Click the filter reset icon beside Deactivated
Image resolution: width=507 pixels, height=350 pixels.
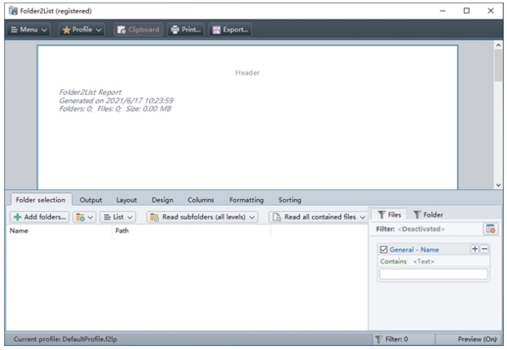tap(491, 229)
